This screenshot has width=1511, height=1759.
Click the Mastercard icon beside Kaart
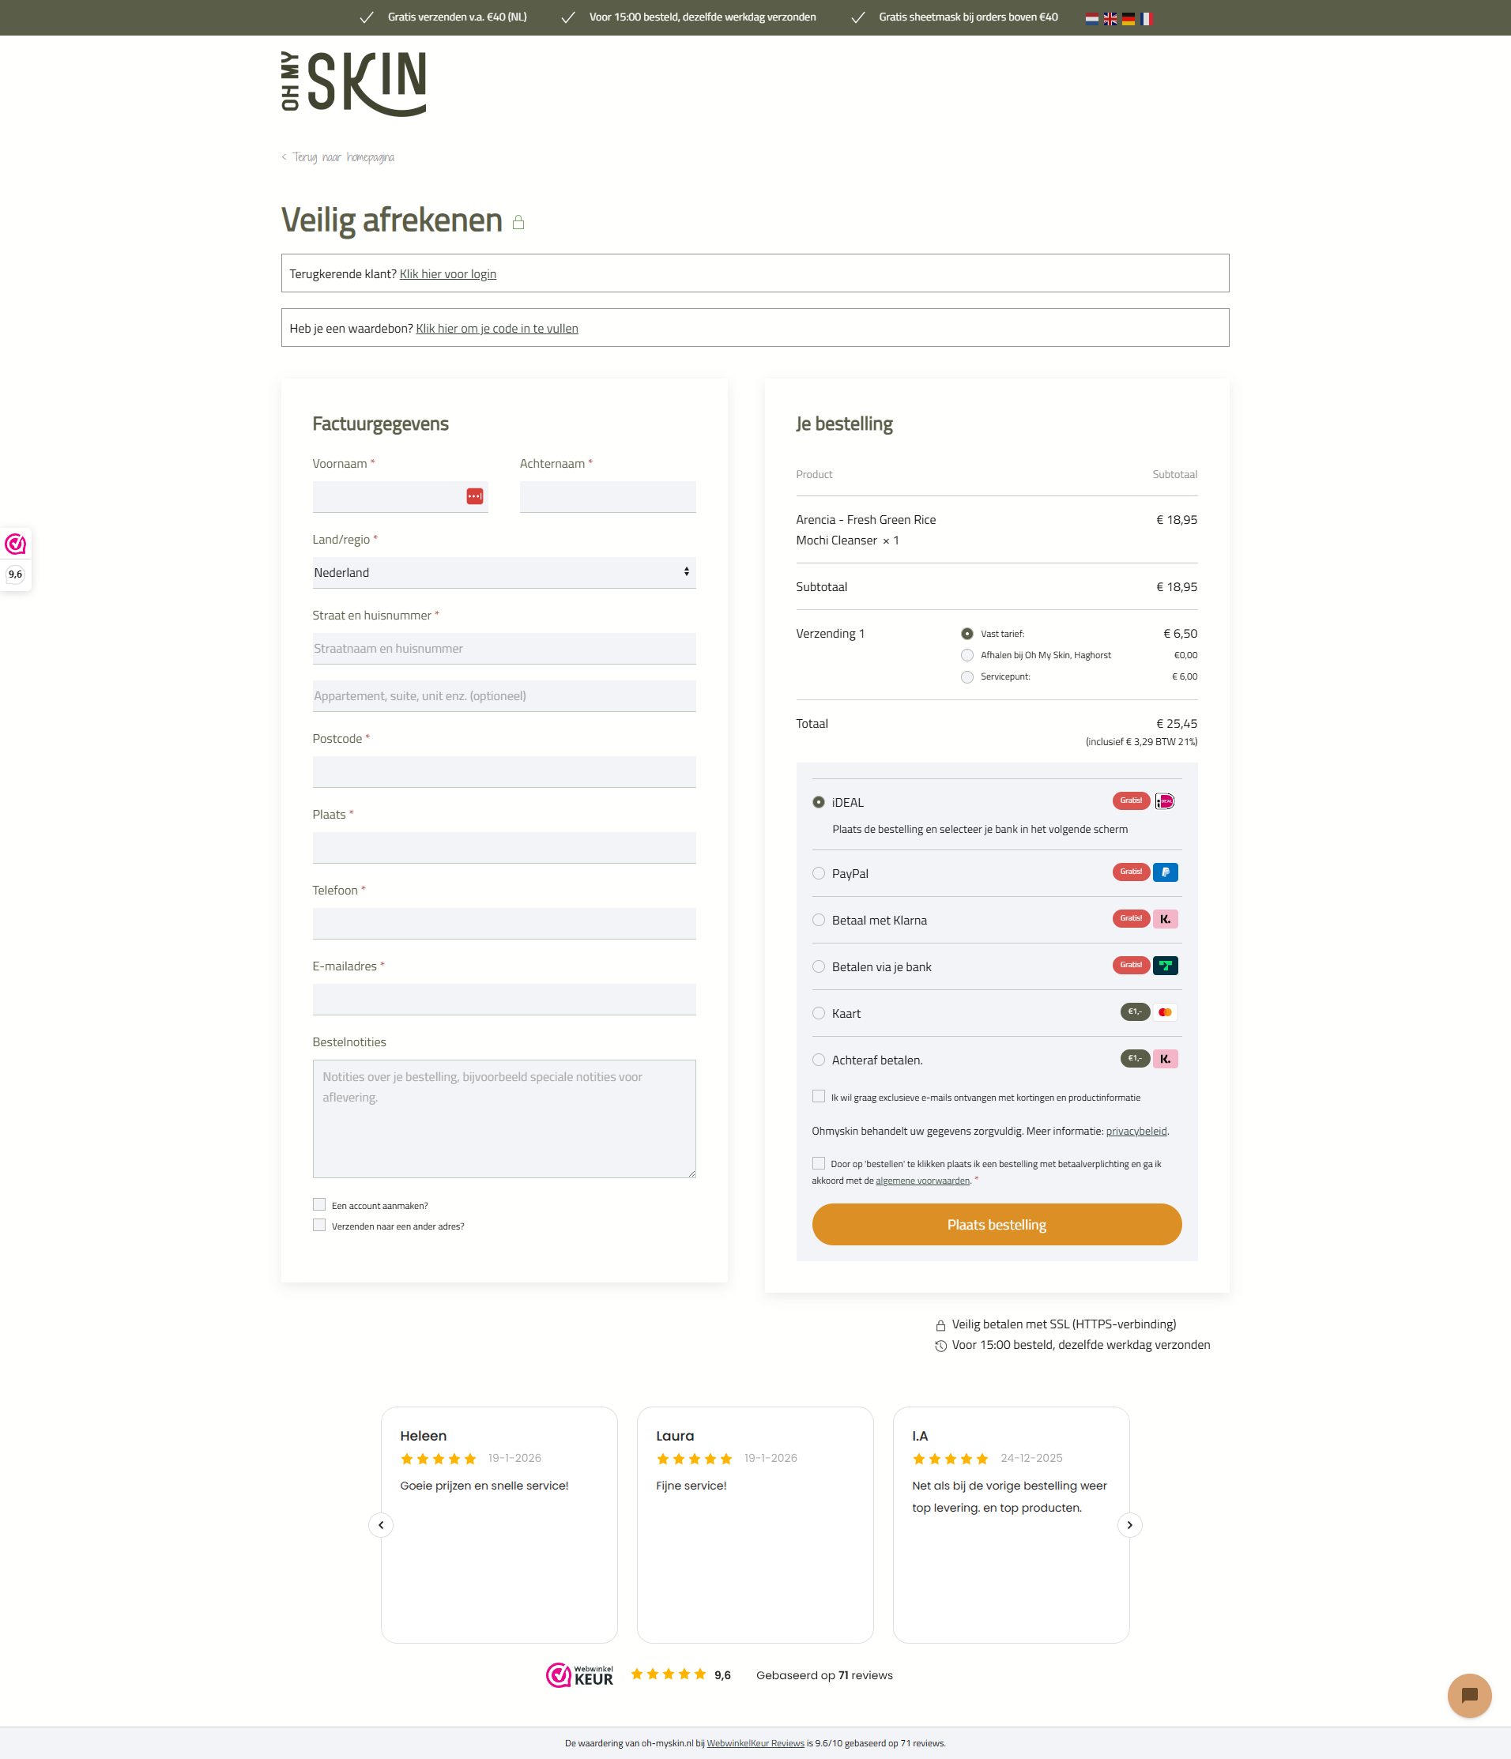click(1165, 1012)
